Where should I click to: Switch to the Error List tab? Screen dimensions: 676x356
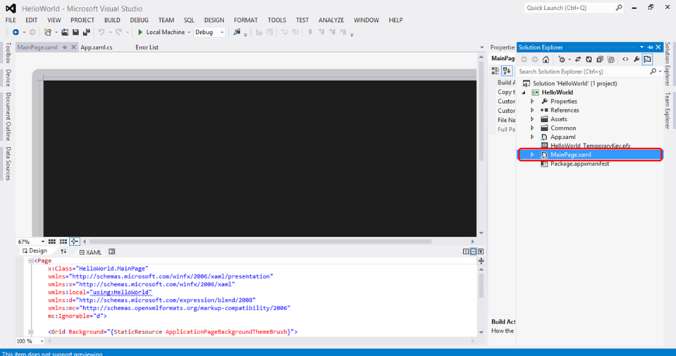click(x=147, y=47)
